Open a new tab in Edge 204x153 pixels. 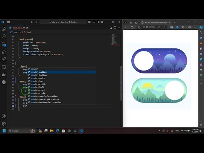pos(175,23)
